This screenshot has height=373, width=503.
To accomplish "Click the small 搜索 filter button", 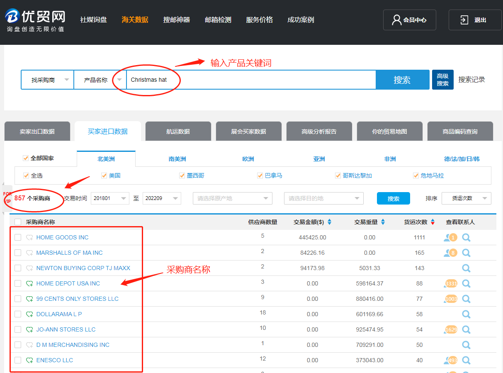I will click(x=394, y=198).
